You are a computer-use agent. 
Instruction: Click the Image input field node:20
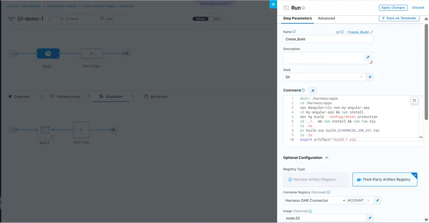[x=324, y=218]
